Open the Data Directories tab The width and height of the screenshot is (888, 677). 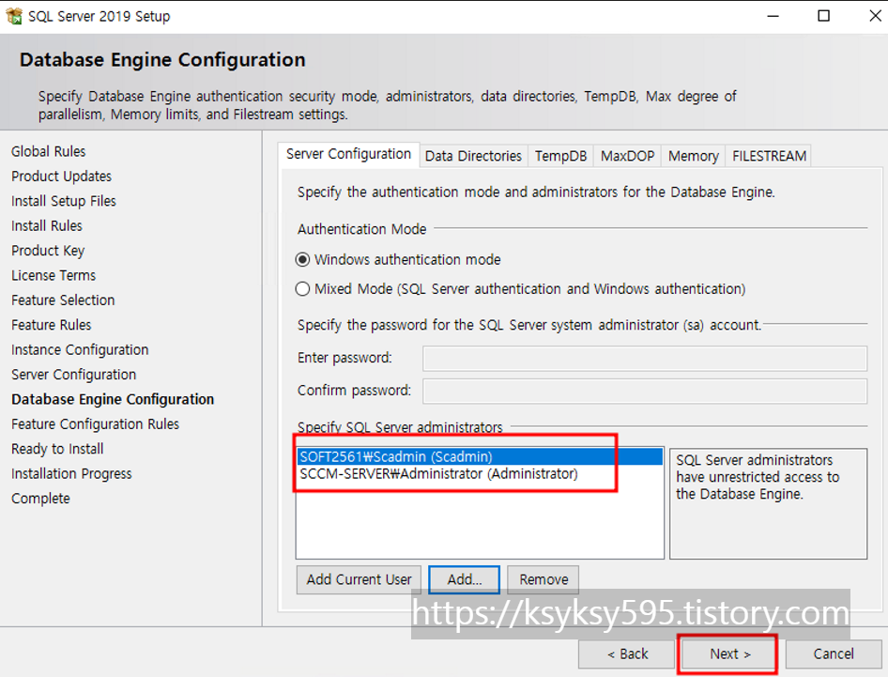(473, 156)
